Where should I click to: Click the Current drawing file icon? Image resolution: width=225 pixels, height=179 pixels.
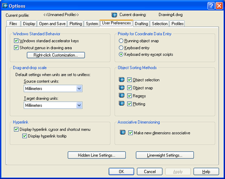(115, 15)
